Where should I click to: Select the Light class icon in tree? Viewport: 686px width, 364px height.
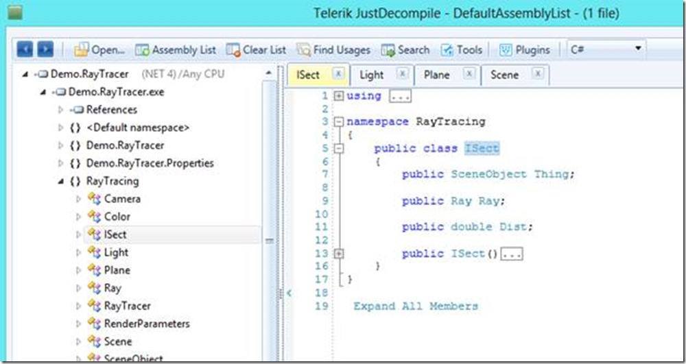(94, 252)
